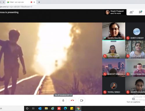Screen dimensions: 145x111
Task: Open a new browser tab
Action: (x=39, y=2)
